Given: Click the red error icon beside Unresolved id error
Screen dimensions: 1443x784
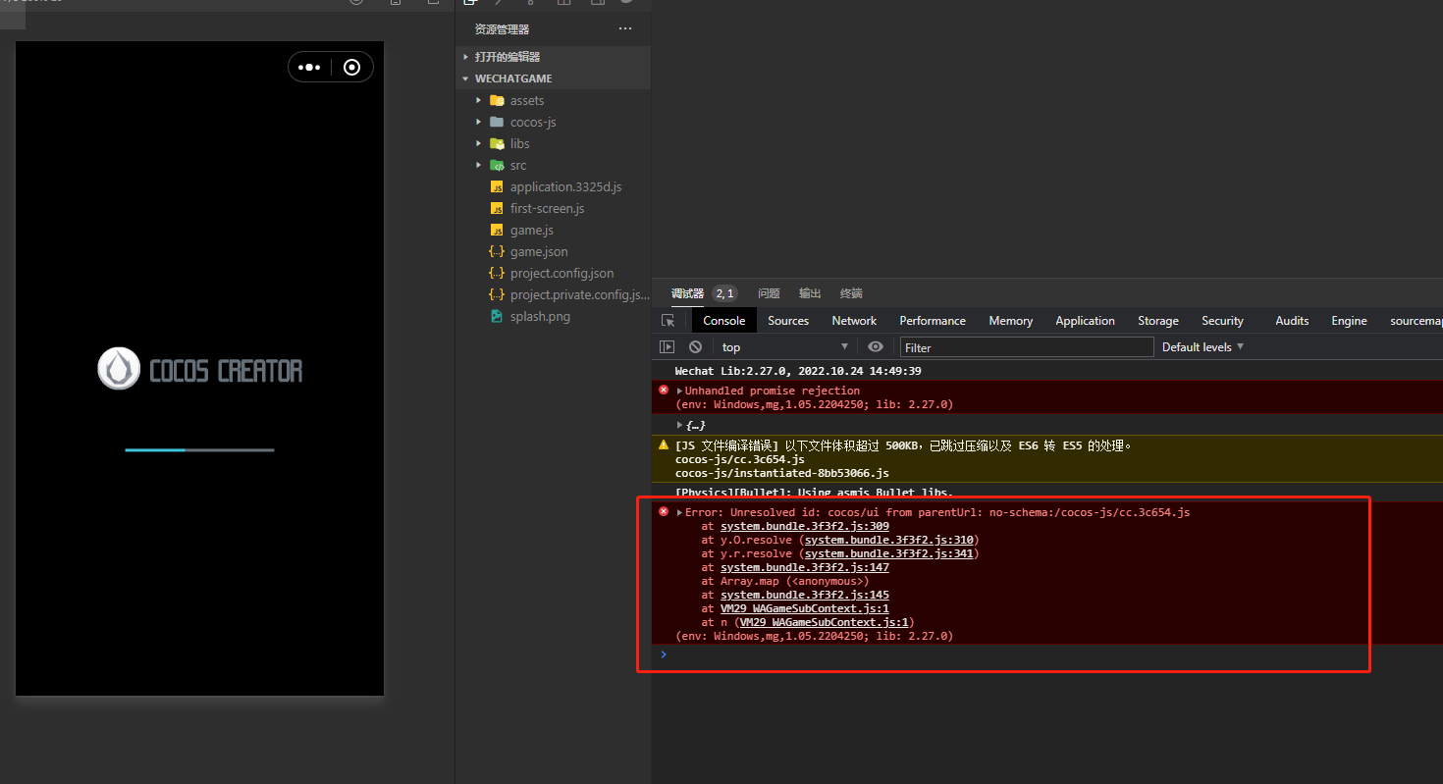Looking at the screenshot, I should tap(664, 512).
